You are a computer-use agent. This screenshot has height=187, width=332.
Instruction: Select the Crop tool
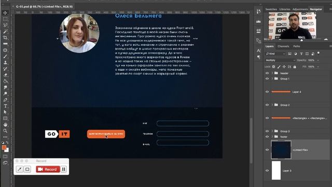(x=5, y=38)
